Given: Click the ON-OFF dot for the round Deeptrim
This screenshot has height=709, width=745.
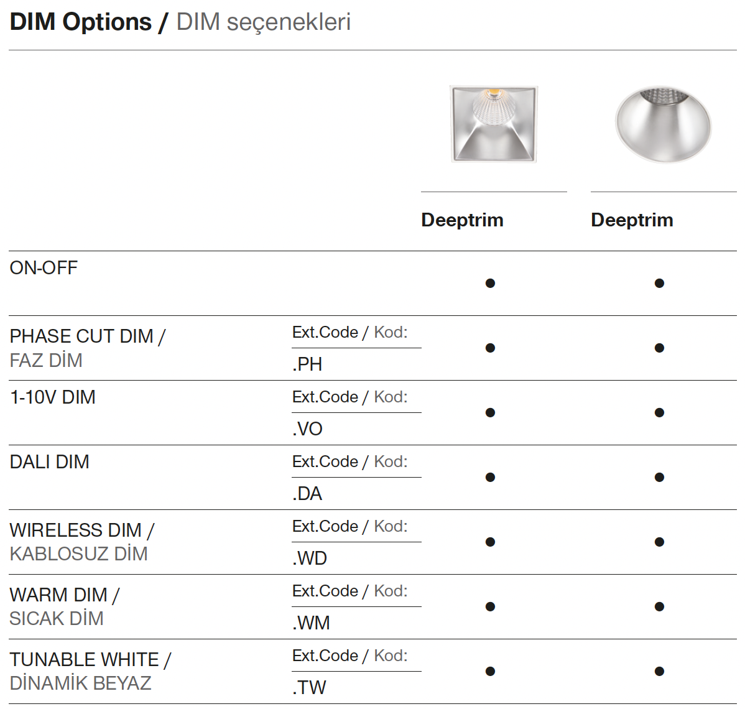Looking at the screenshot, I should click(659, 284).
